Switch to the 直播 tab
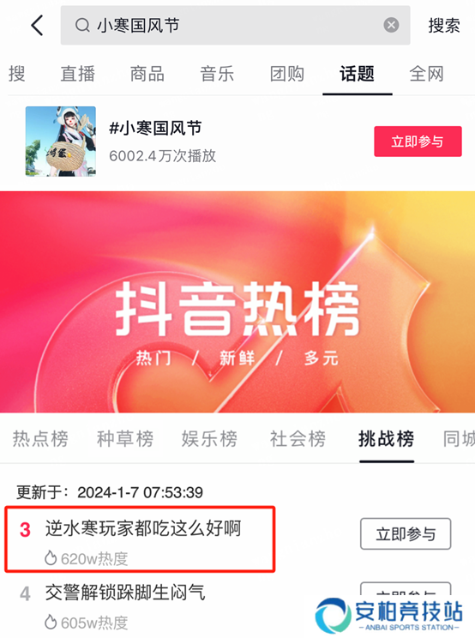 (78, 74)
